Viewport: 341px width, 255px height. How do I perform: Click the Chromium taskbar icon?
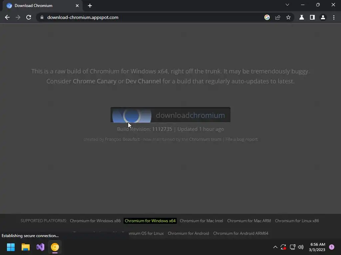pos(55,247)
